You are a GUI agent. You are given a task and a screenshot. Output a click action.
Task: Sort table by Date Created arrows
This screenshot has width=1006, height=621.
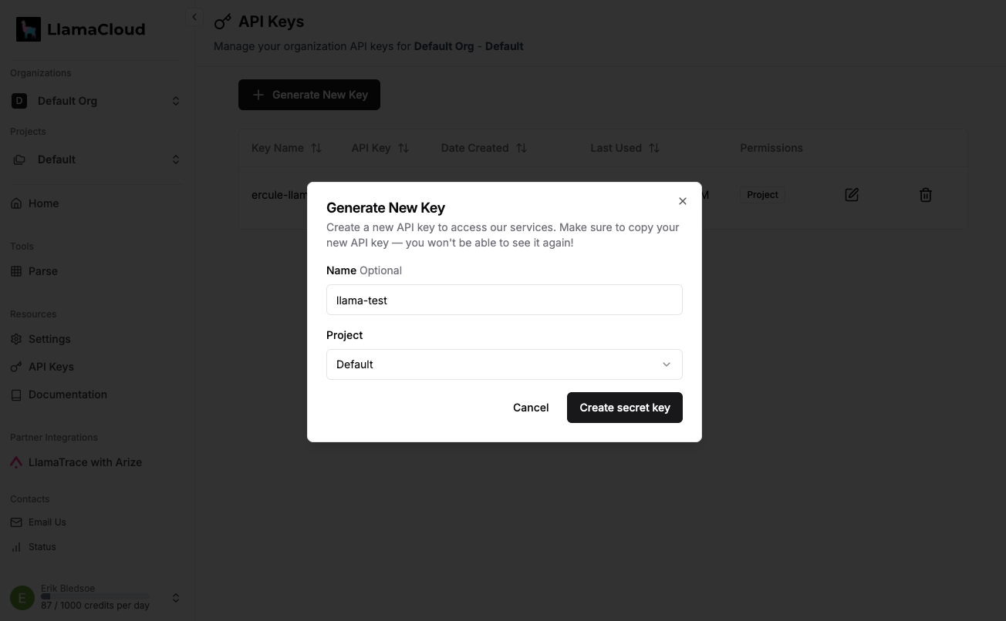(522, 148)
